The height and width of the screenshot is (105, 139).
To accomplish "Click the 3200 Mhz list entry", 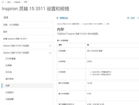I will [x=102, y=75].
